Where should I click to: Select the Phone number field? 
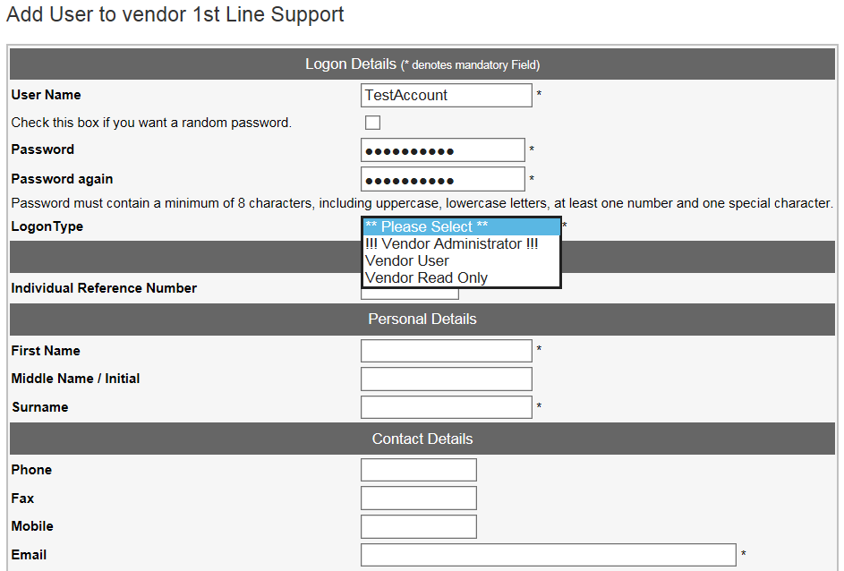click(x=418, y=470)
